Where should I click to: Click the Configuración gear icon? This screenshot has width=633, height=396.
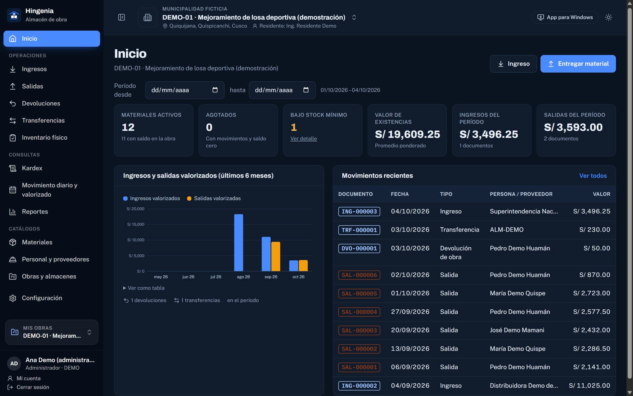coord(13,298)
